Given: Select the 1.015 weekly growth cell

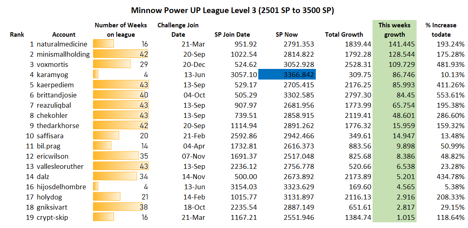Looking at the screenshot, I should tap(406, 217).
